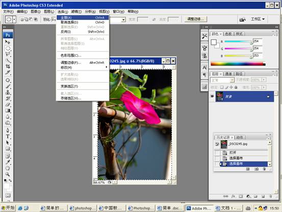Image resolution: width=282 pixels, height=212 pixels.
Task: Set history brush source box beside 打开
Action: [x=217, y=153]
